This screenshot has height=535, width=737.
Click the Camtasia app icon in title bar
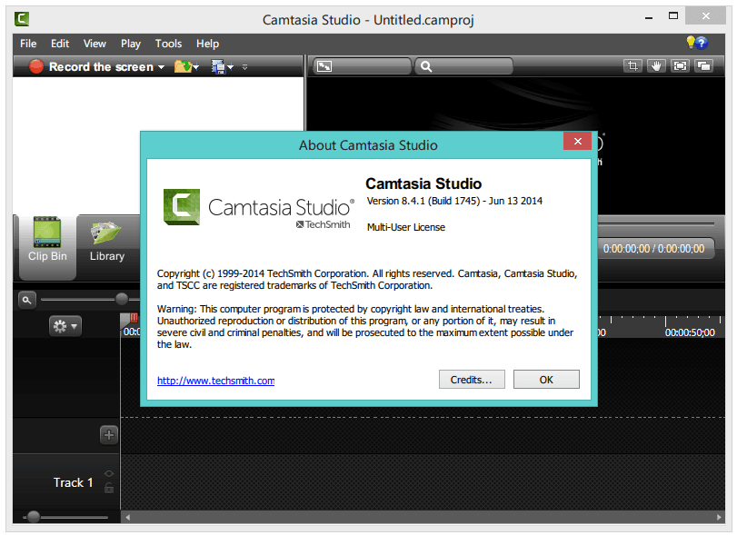click(x=22, y=19)
